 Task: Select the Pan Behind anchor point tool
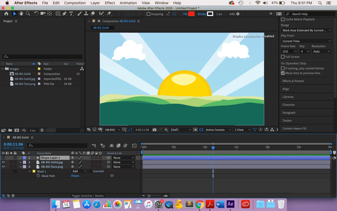click(49, 14)
